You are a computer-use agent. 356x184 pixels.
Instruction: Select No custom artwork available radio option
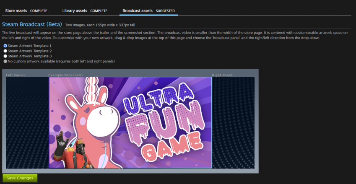point(5,61)
